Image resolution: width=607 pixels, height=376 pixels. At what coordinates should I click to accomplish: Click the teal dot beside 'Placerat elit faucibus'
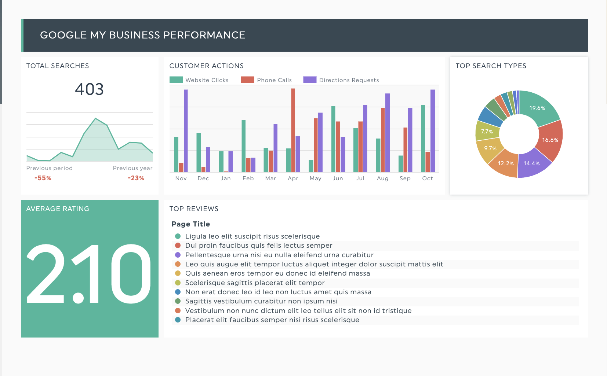pyautogui.click(x=178, y=320)
